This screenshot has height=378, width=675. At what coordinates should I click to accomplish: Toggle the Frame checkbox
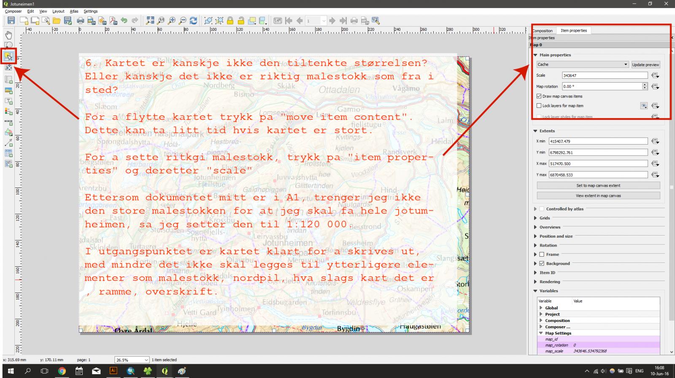coord(542,255)
